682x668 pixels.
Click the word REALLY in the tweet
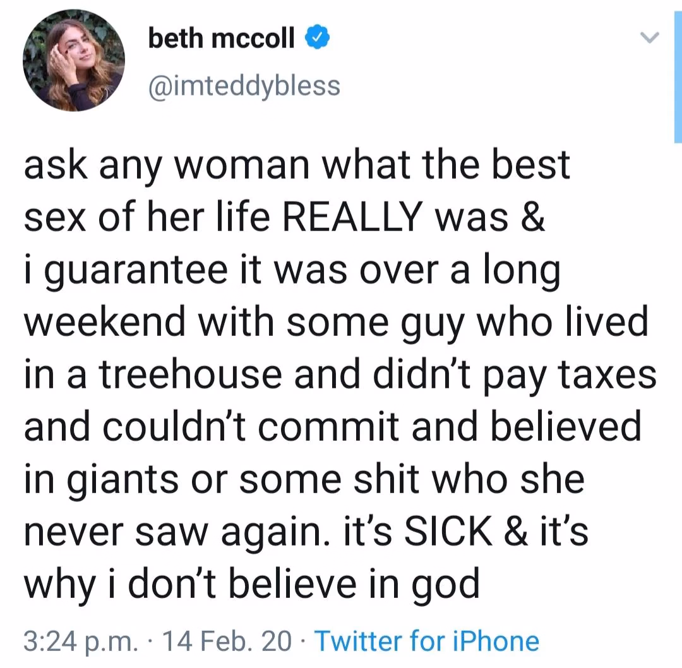click(353, 216)
